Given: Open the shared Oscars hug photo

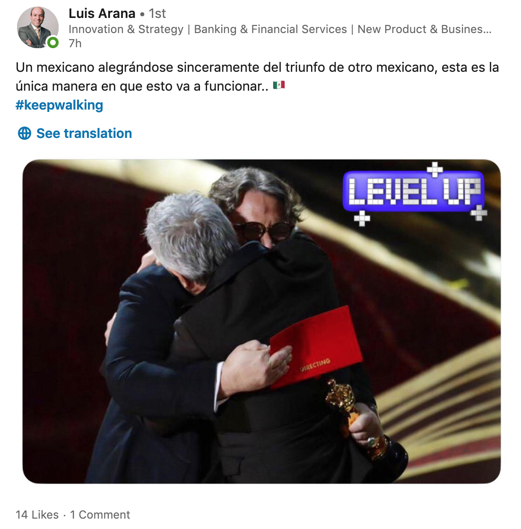Looking at the screenshot, I should click(x=261, y=321).
